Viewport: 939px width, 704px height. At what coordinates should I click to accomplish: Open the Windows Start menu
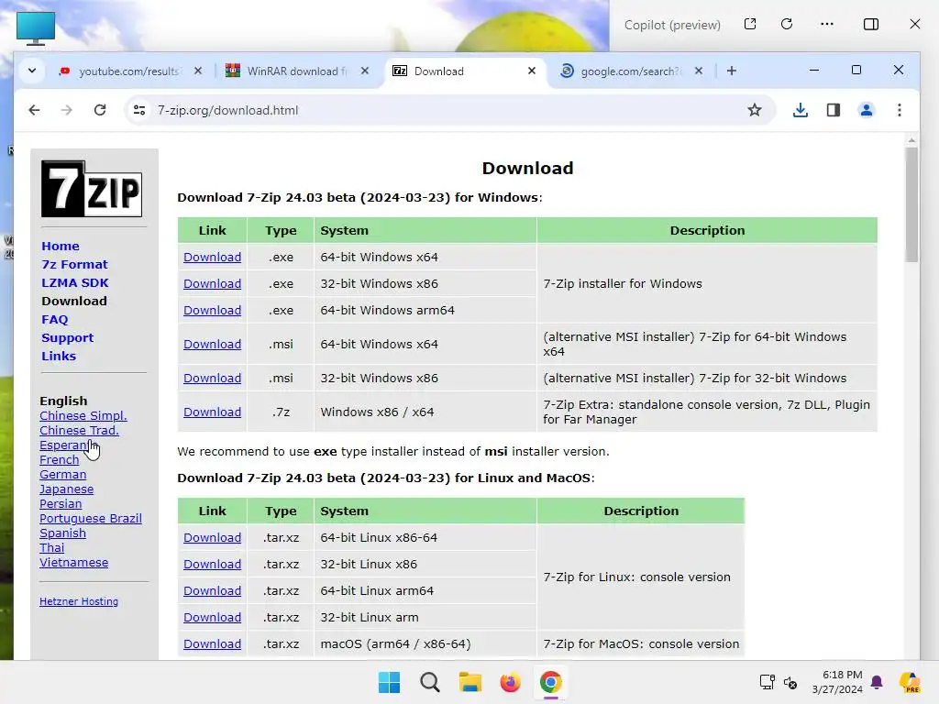tap(389, 682)
